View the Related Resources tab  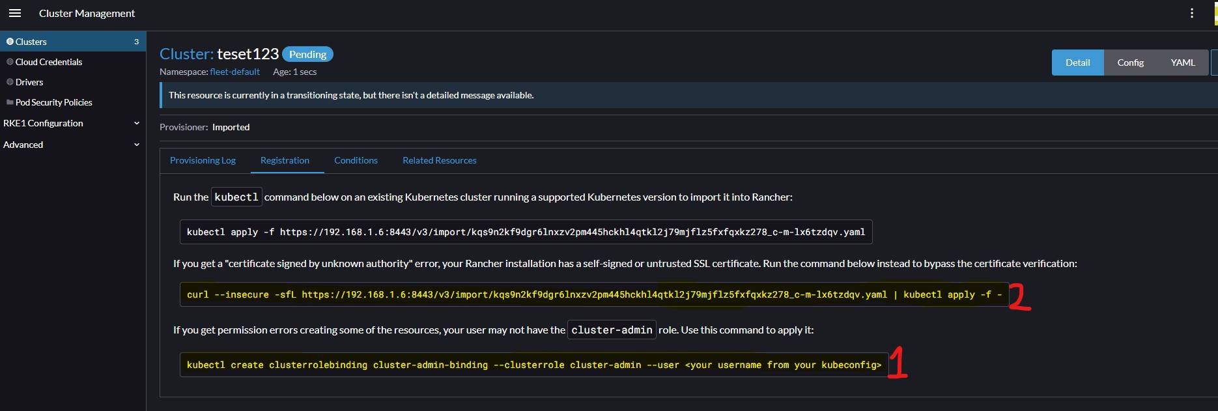click(439, 160)
